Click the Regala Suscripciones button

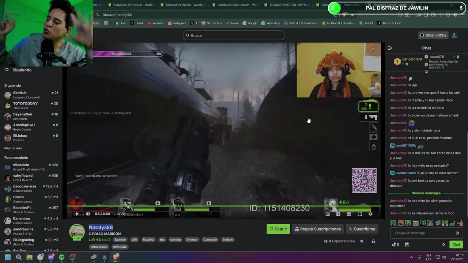(318, 229)
